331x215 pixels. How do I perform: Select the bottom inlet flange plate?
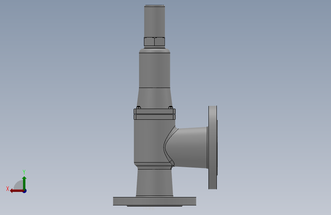155,201
